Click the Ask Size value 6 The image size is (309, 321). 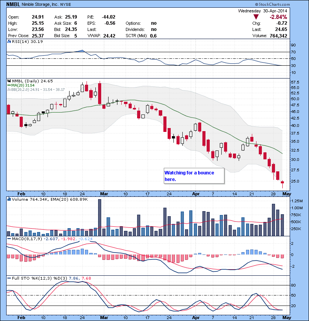pos(76,23)
